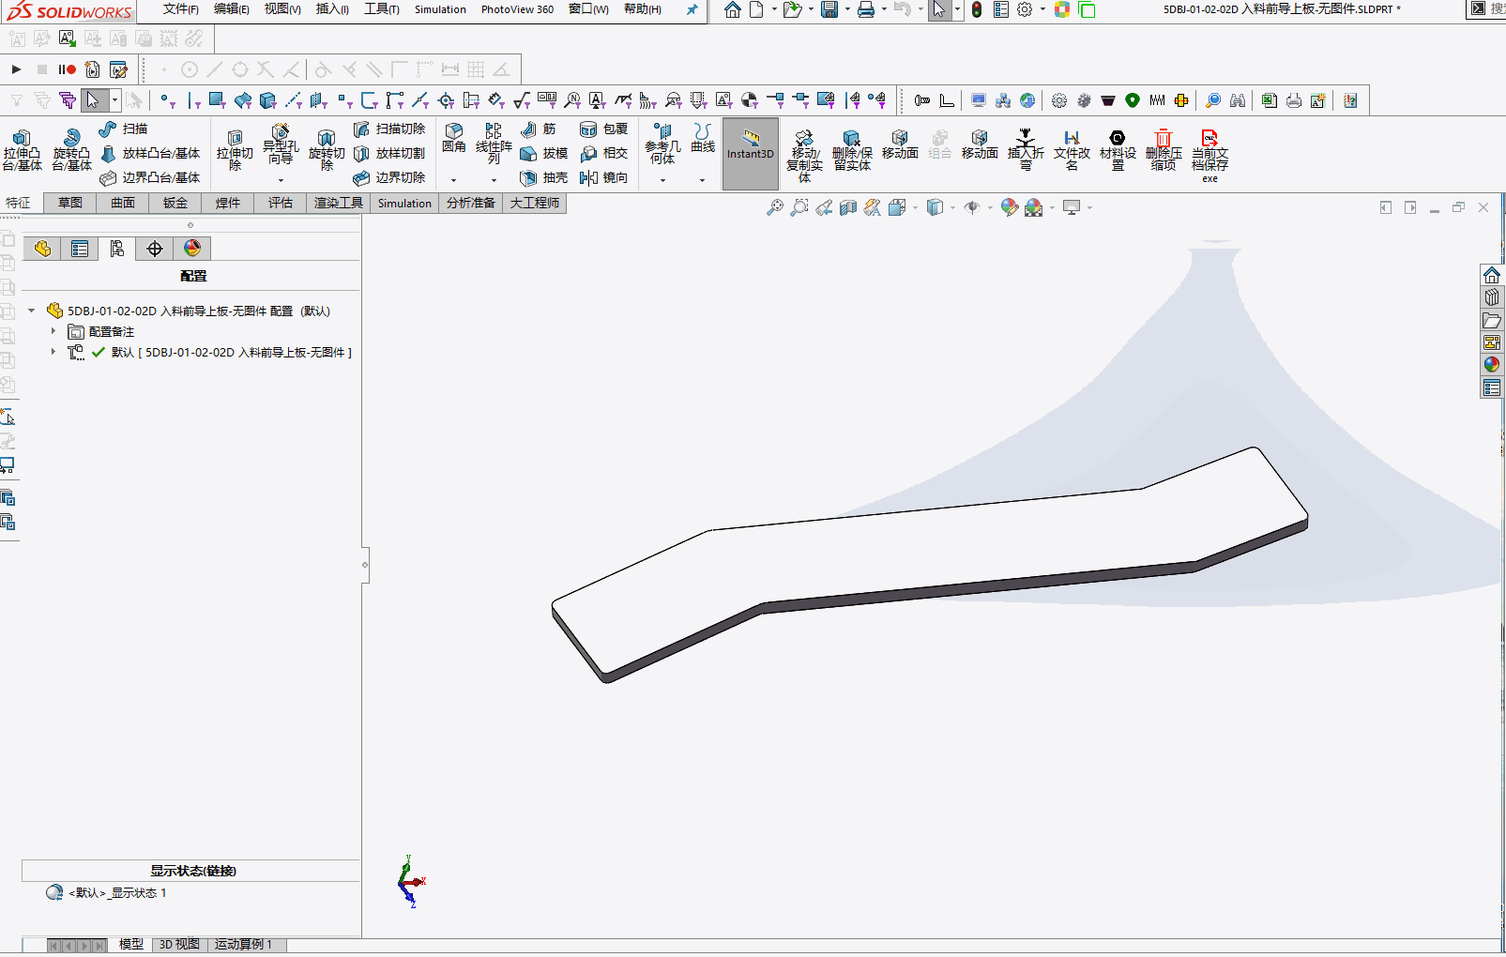The height and width of the screenshot is (957, 1506).
Task: Open the PropertyManager tab icon
Action: [80, 248]
